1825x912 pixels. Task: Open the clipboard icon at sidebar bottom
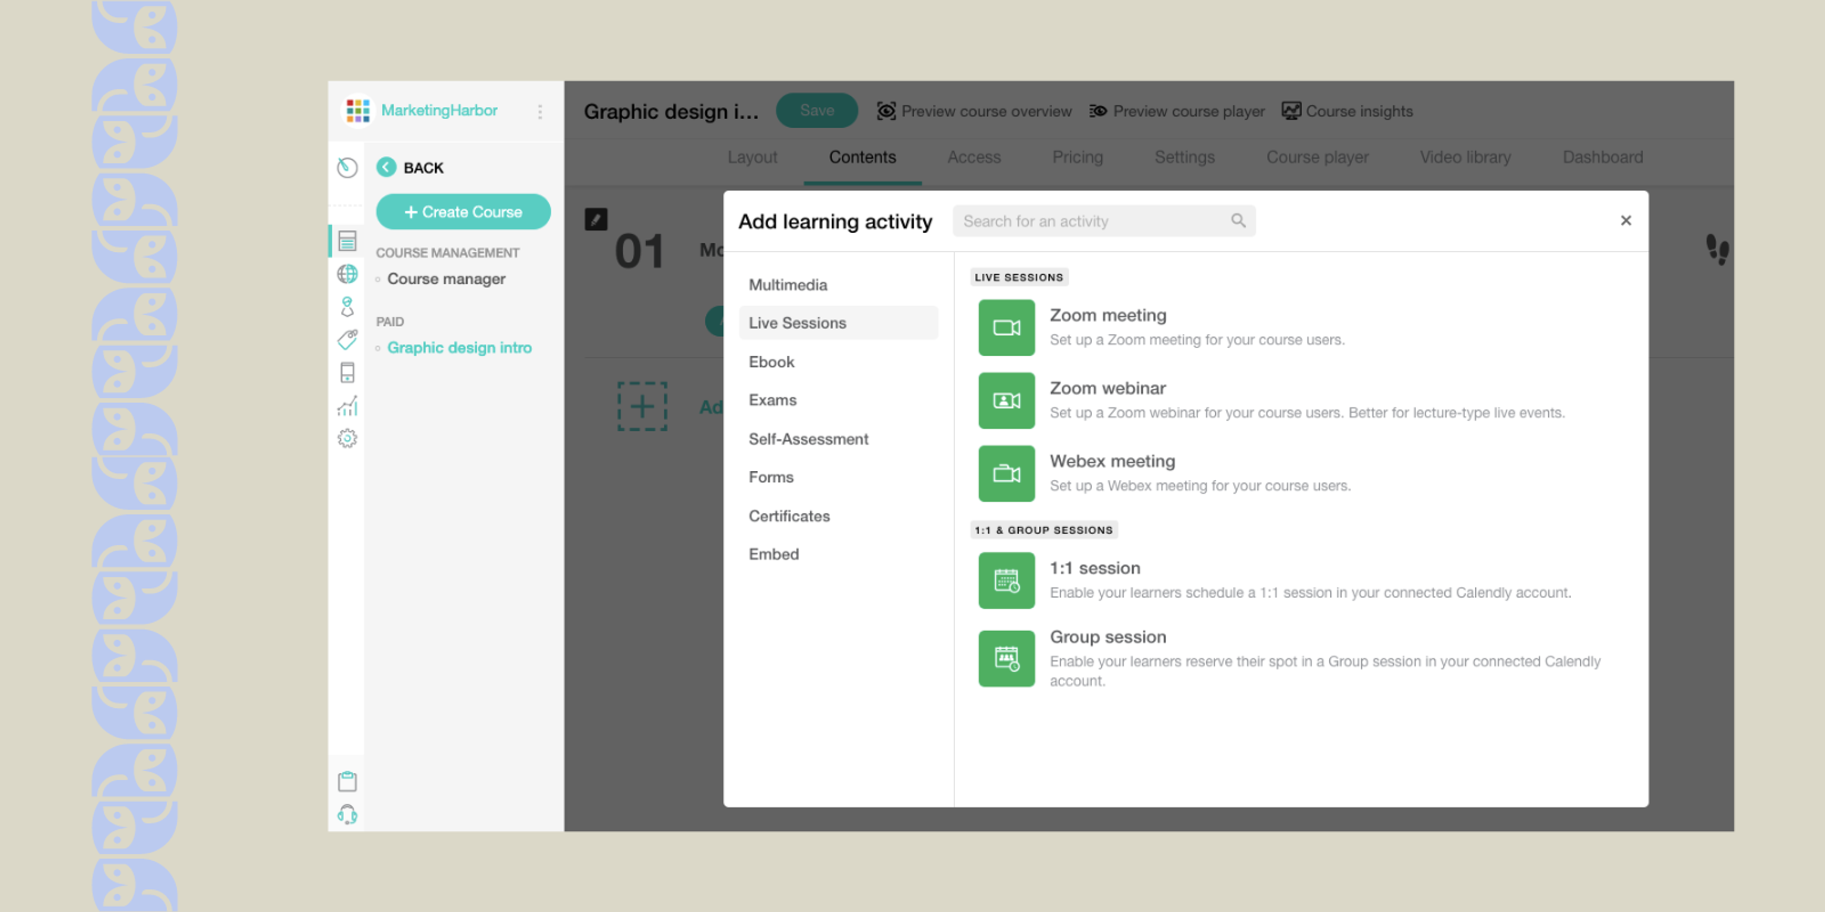(x=347, y=781)
